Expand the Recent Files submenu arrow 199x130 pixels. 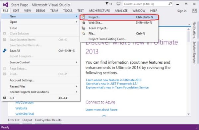76,86
